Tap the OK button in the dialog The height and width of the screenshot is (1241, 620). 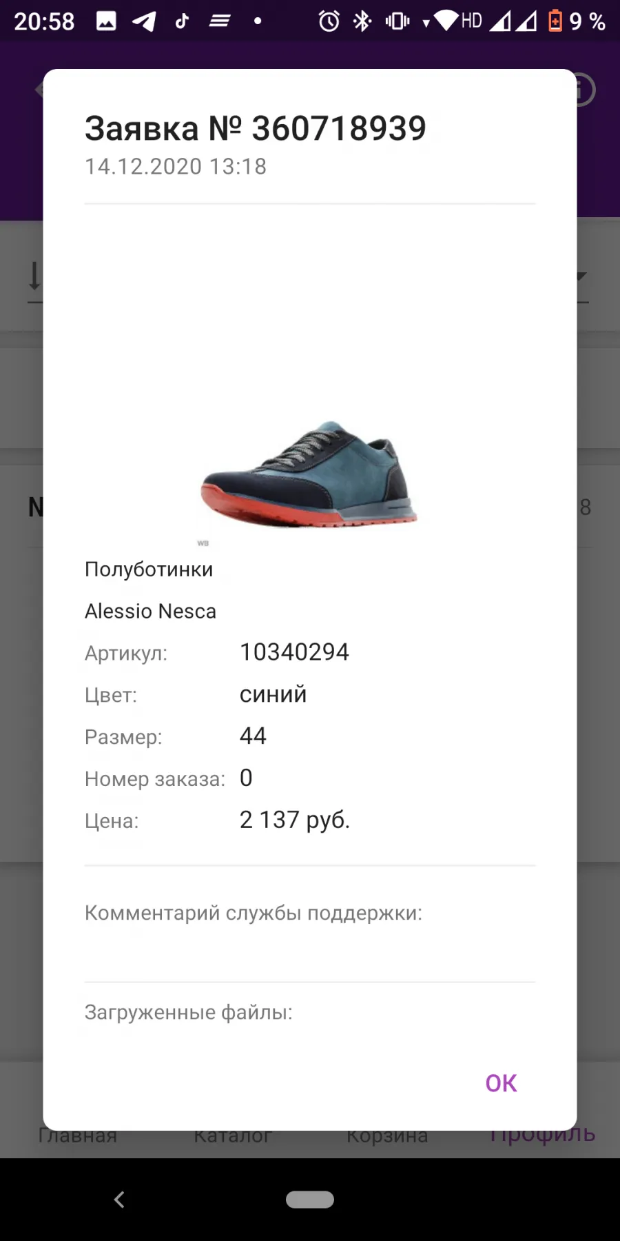coord(501,1083)
